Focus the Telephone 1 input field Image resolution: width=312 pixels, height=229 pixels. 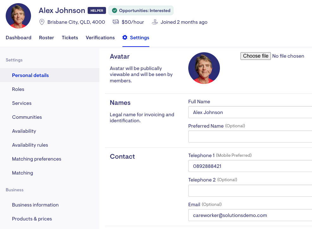coord(250,166)
